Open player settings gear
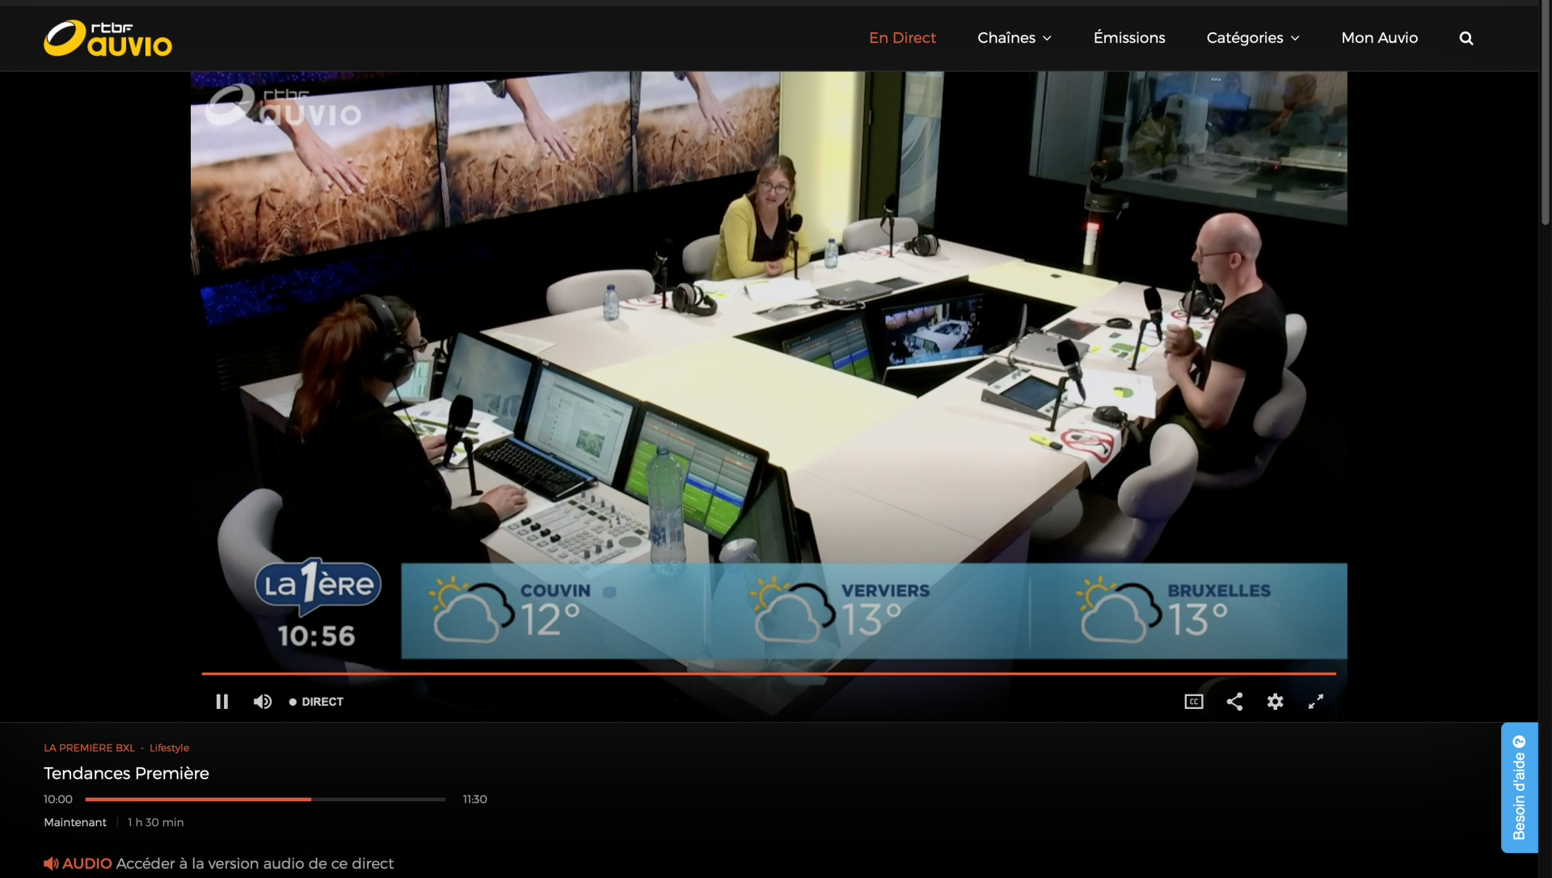This screenshot has width=1552, height=878. coord(1276,702)
